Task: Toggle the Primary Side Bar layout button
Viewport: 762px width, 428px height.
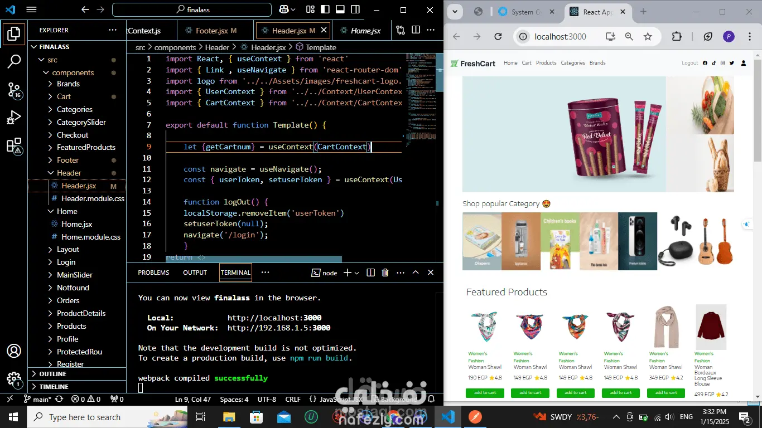Action: 326,9
